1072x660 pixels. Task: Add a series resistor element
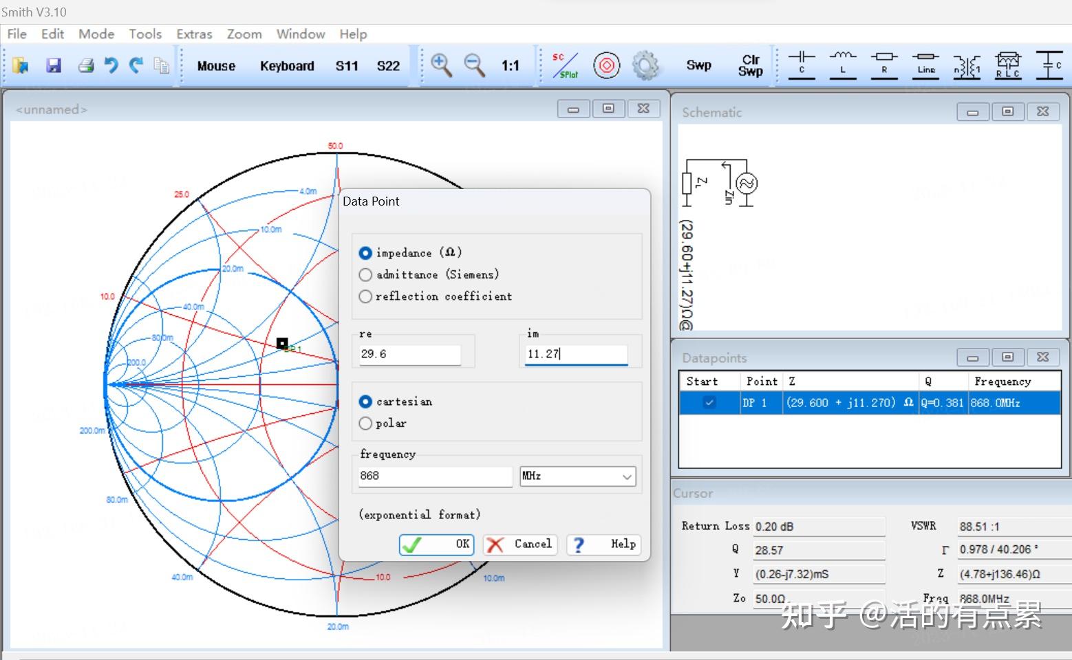click(883, 65)
